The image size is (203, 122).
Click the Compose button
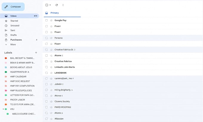pos(13,7)
